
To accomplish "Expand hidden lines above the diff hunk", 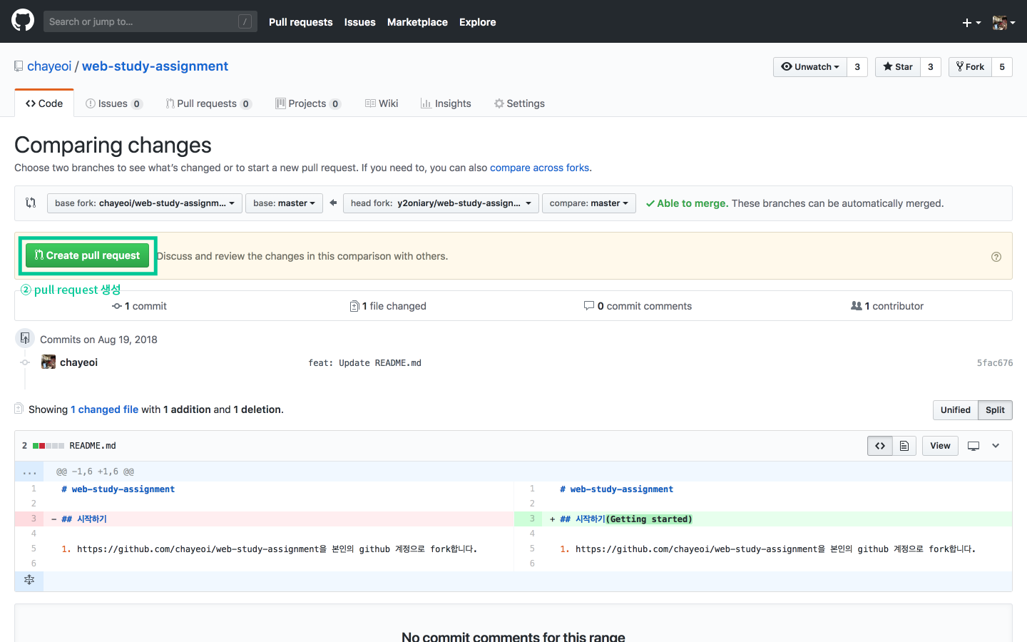I will 29,472.
